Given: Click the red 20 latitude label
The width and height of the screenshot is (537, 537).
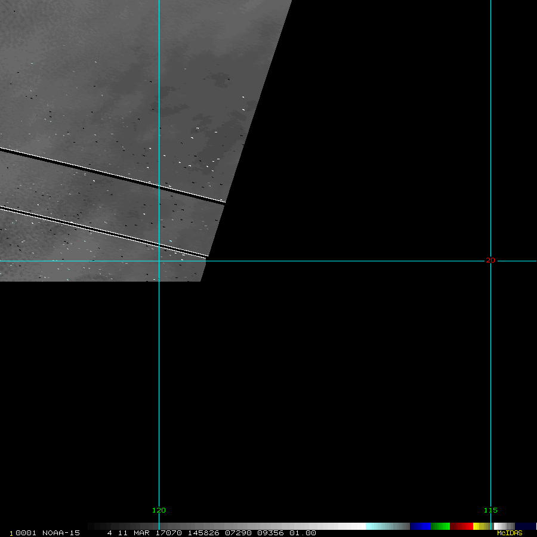Looking at the screenshot, I should click(x=490, y=260).
